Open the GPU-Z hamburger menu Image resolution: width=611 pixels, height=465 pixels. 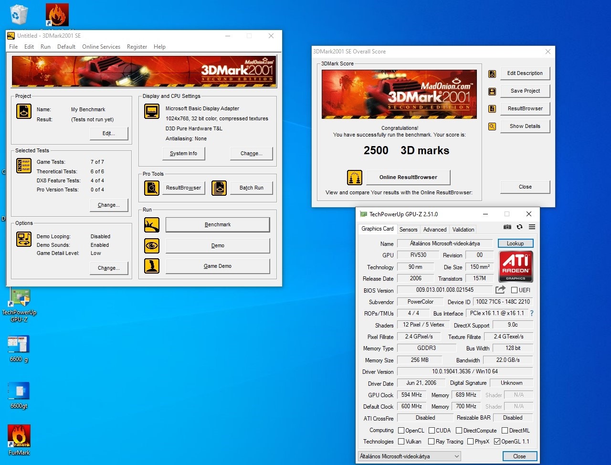pyautogui.click(x=532, y=227)
